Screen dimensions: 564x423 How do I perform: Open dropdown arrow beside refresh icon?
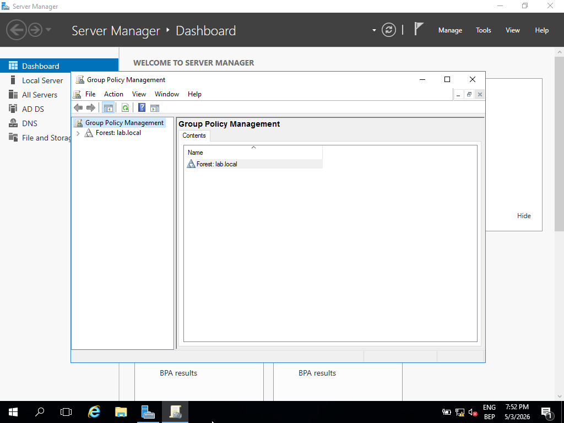374,30
